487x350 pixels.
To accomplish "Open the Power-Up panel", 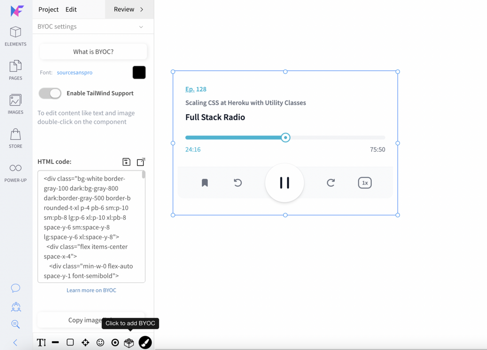I will [15, 172].
